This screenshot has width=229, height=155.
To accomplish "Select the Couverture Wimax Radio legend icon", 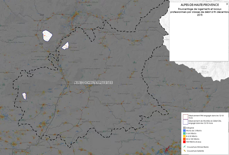I will pyautogui.click(x=184, y=147).
